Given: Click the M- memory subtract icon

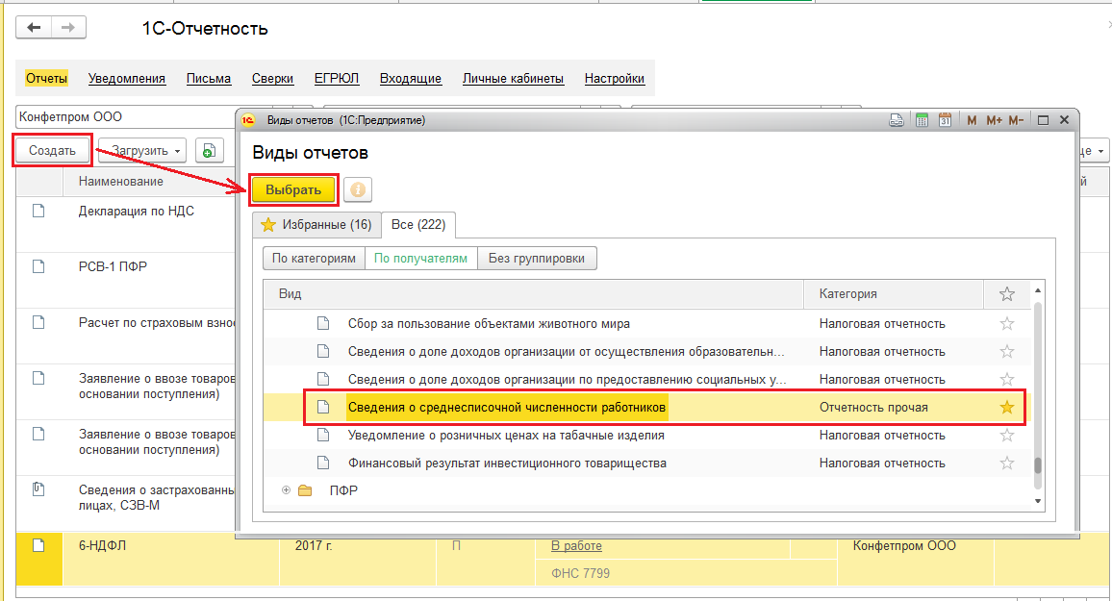Looking at the screenshot, I should click(x=1018, y=120).
